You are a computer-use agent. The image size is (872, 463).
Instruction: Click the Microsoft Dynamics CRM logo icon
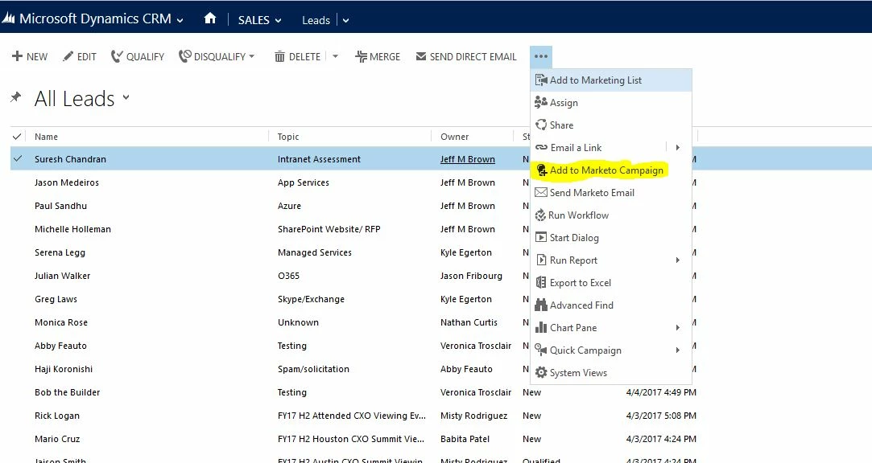pos(8,18)
